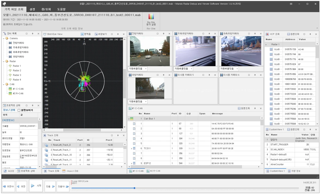Viewport: 321px width, 194px height.
Task: Click the 영역줌 zoom icon in Bird-Eye View
Action: (x=82, y=34)
